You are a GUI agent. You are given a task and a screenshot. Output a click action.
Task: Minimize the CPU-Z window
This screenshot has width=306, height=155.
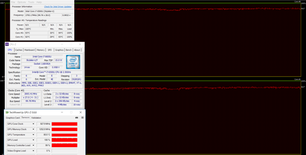(62, 44)
